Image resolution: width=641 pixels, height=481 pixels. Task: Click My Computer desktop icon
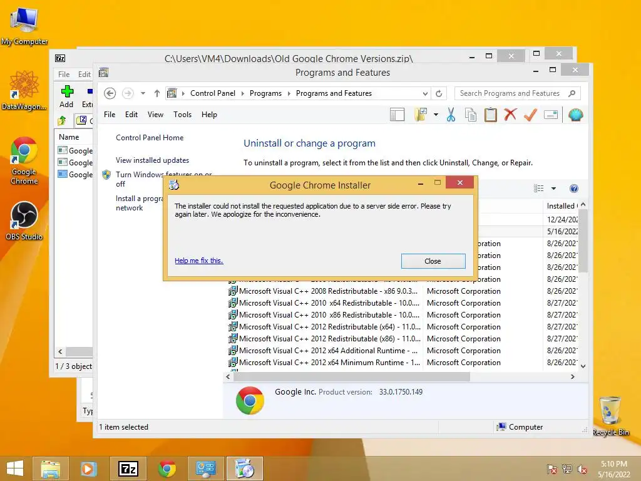[x=24, y=26]
